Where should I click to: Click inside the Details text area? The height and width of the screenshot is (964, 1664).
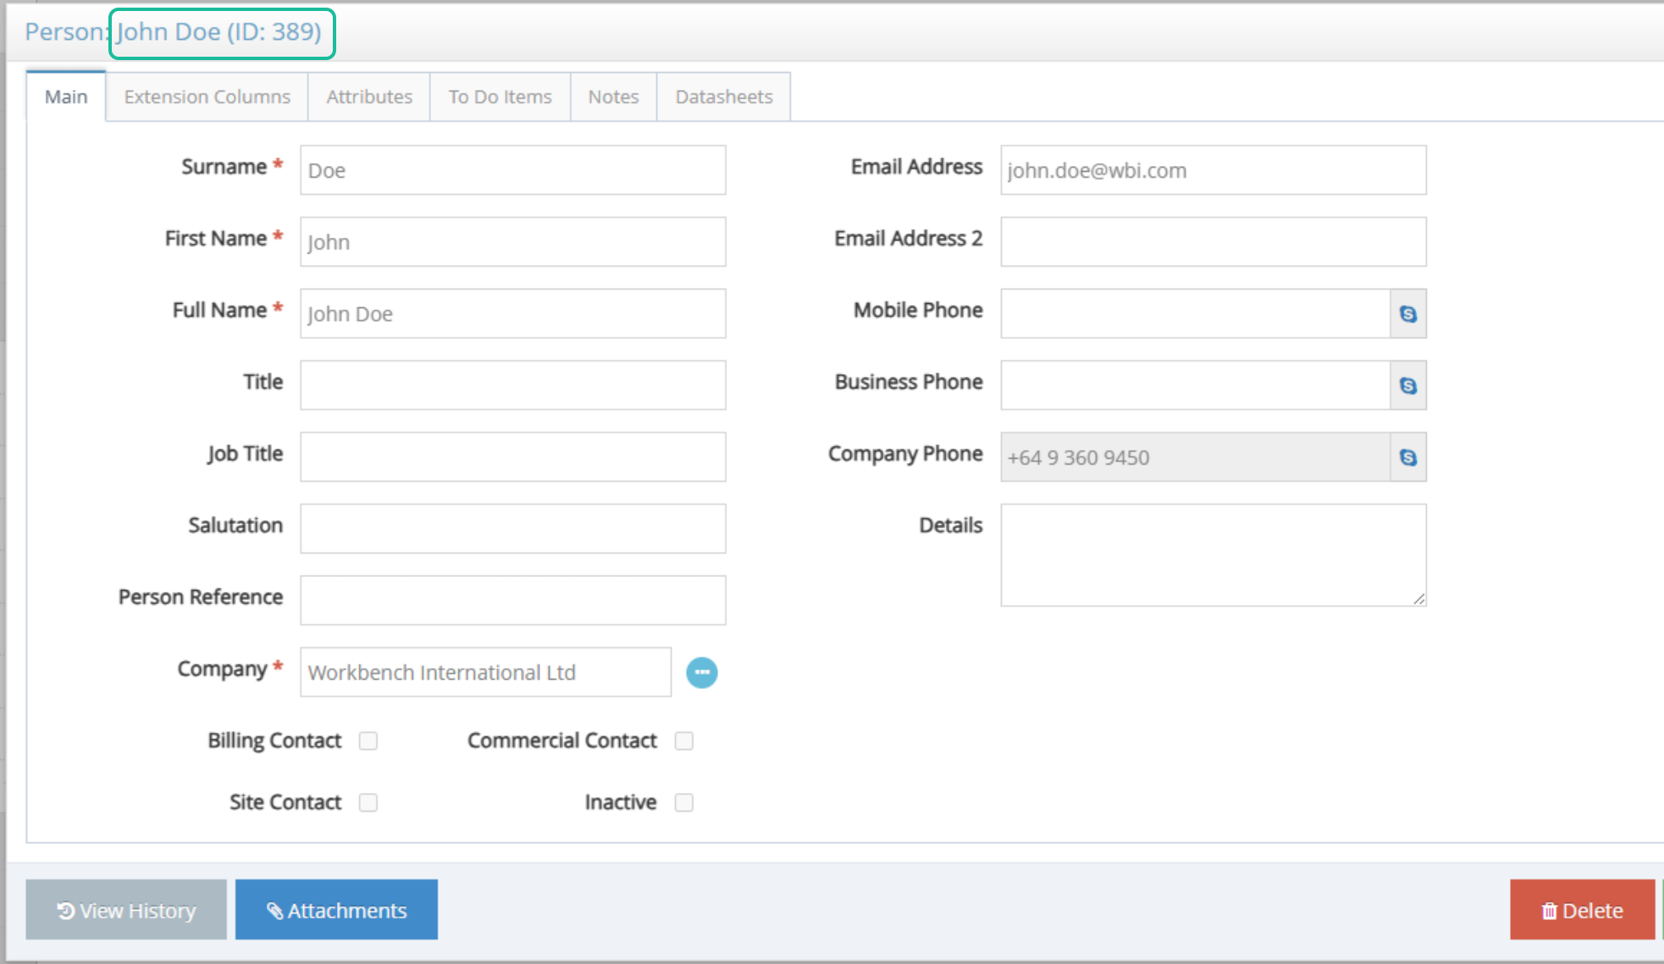[1213, 555]
